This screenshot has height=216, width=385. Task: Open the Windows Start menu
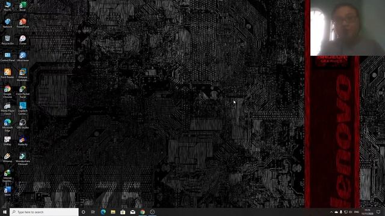pos(4,212)
